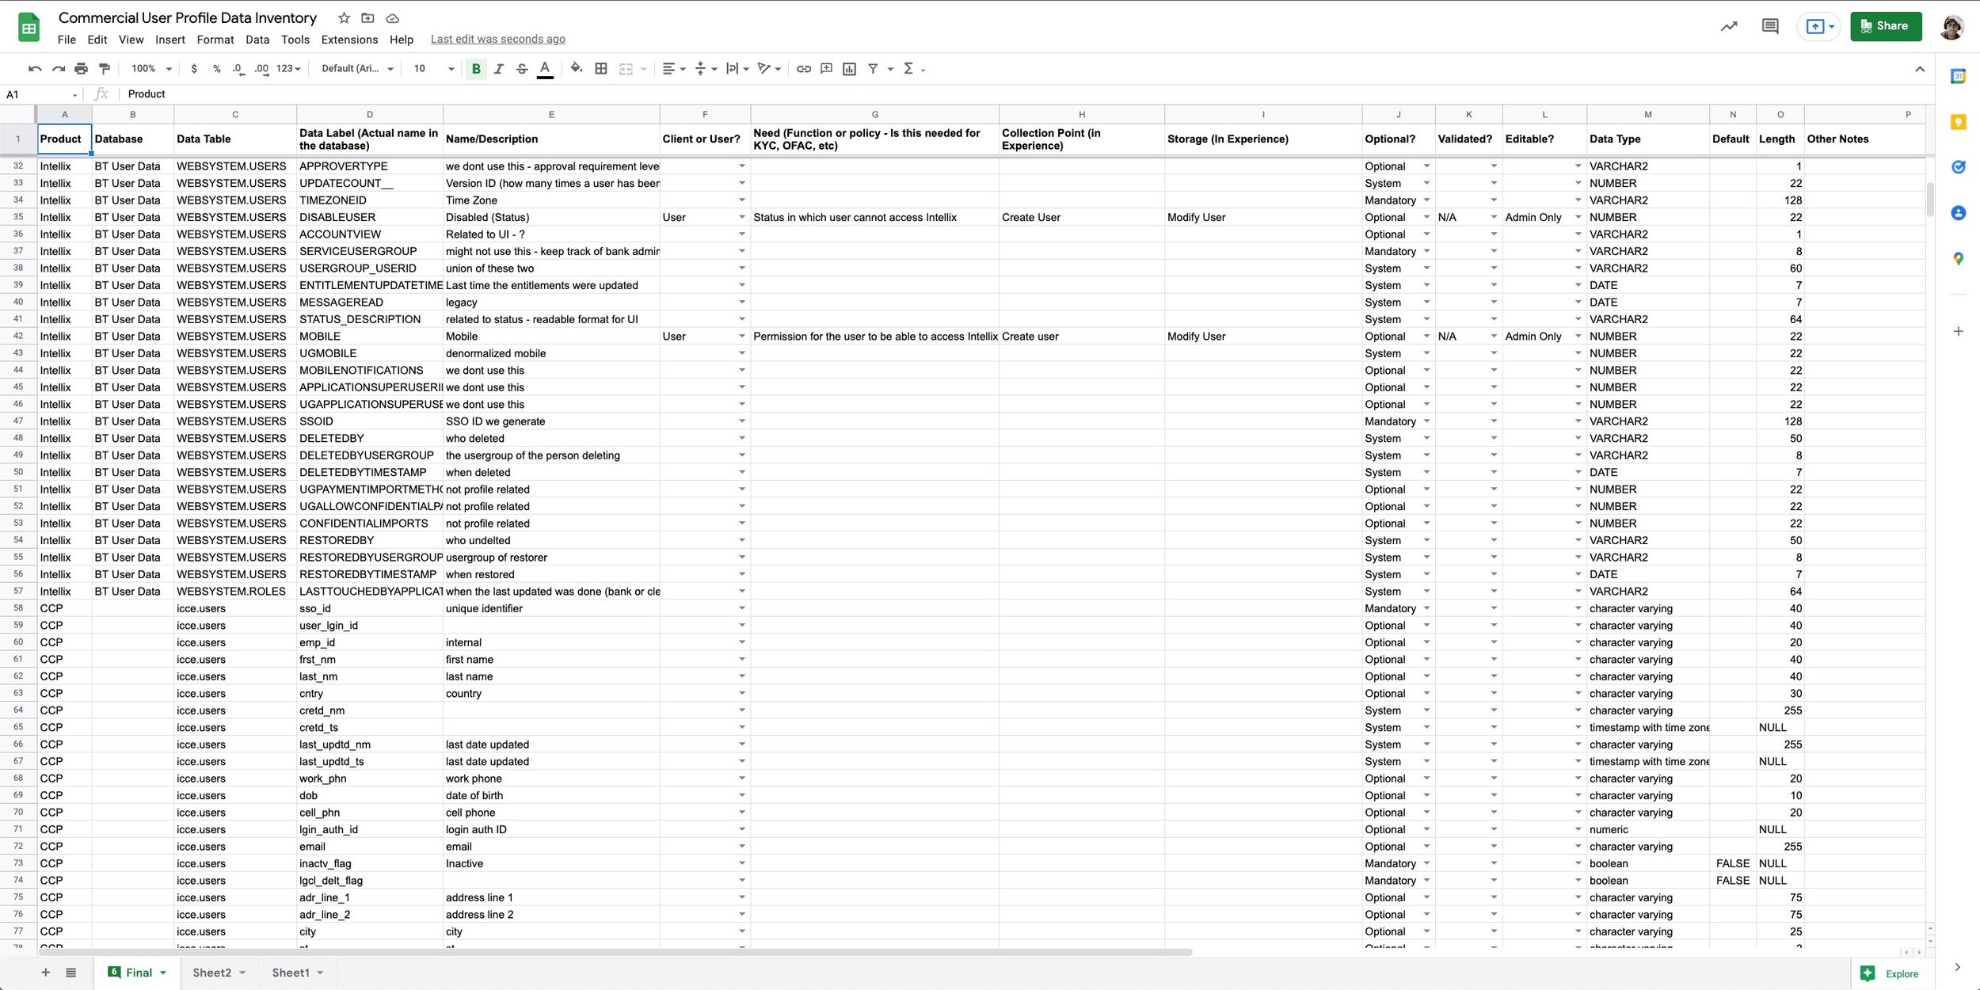The height and width of the screenshot is (990, 1980).
Task: Open the Format menu
Action: [x=215, y=40]
